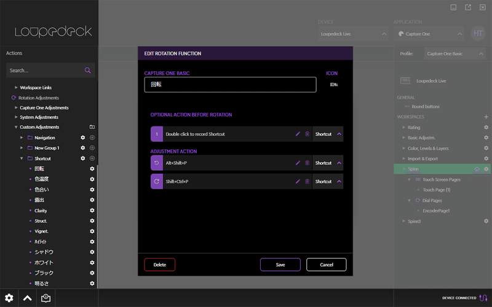492x307 pixels.
Task: Select the ホワイト action in tree
Action: (x=44, y=263)
